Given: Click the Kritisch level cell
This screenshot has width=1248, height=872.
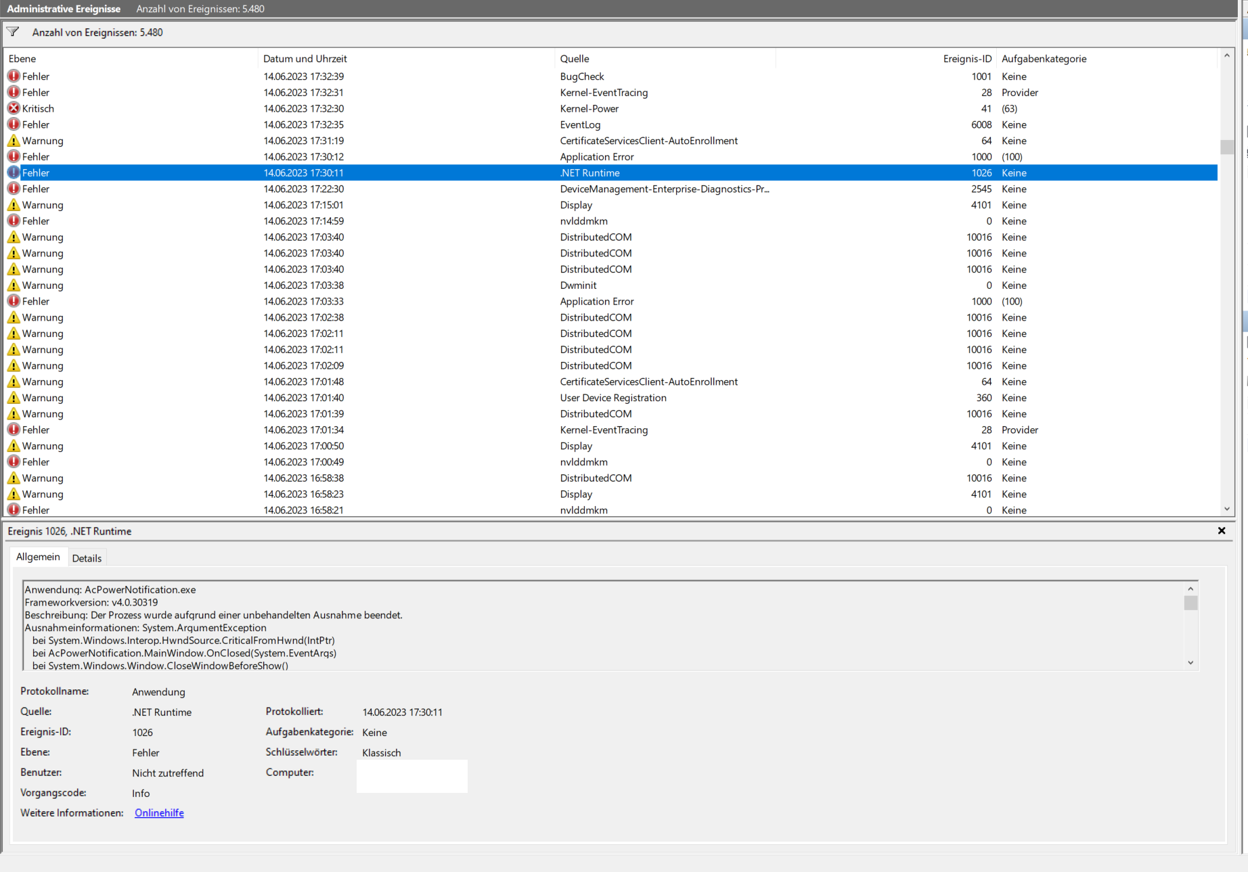Looking at the screenshot, I should (x=38, y=108).
